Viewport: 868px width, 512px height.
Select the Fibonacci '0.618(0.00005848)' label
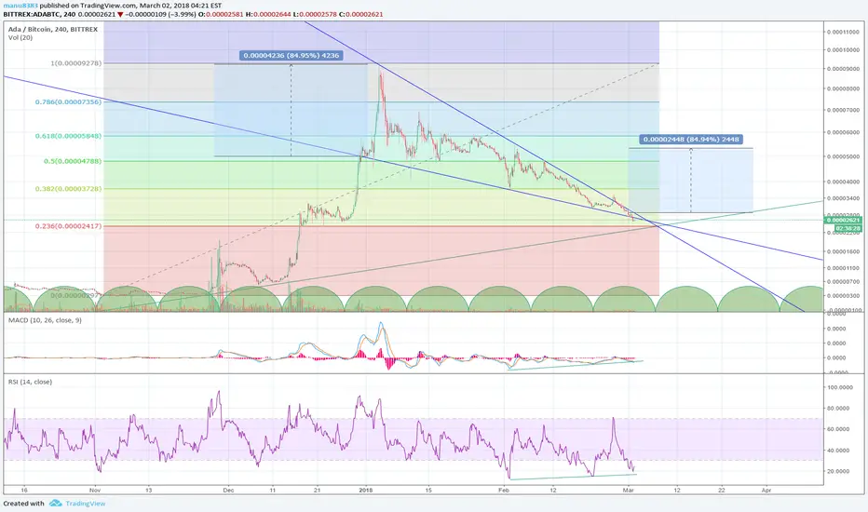point(69,136)
